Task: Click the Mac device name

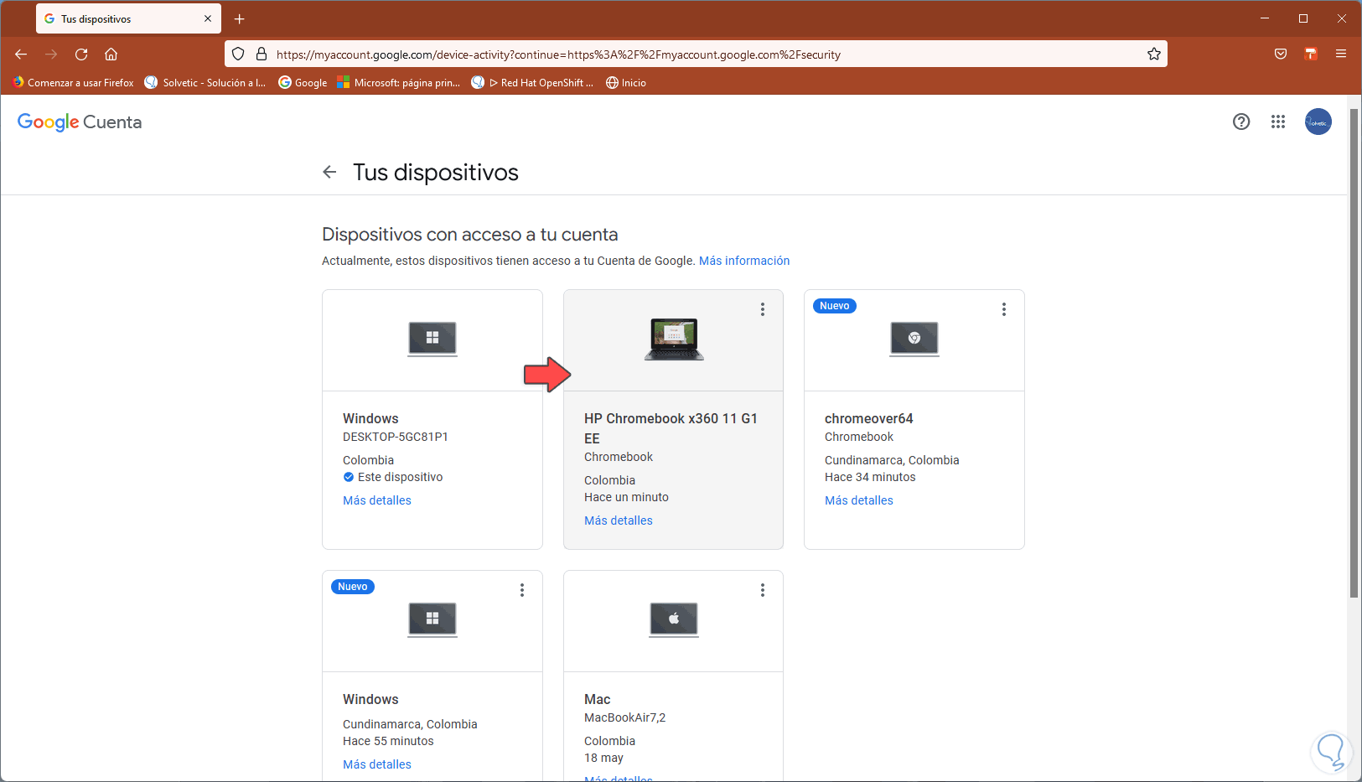Action: tap(598, 699)
